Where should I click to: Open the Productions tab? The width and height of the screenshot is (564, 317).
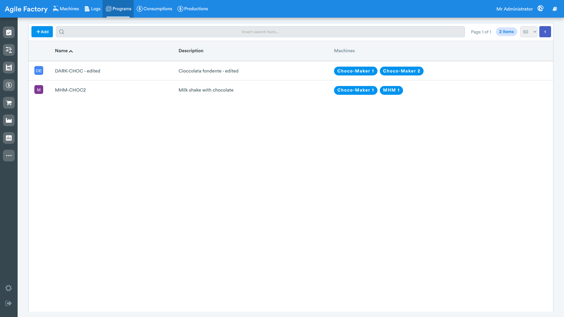click(193, 9)
